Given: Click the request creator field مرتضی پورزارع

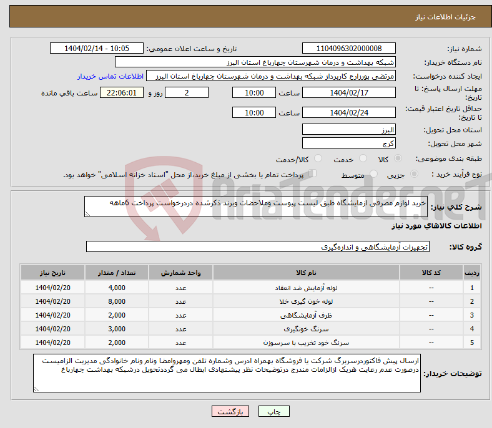Looking at the screenshot, I should [x=271, y=76].
